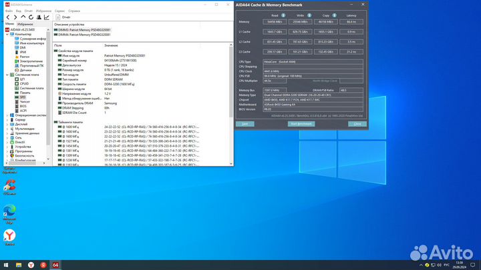
Task: Click the Read info icon in benchmark
Action: click(283, 15)
